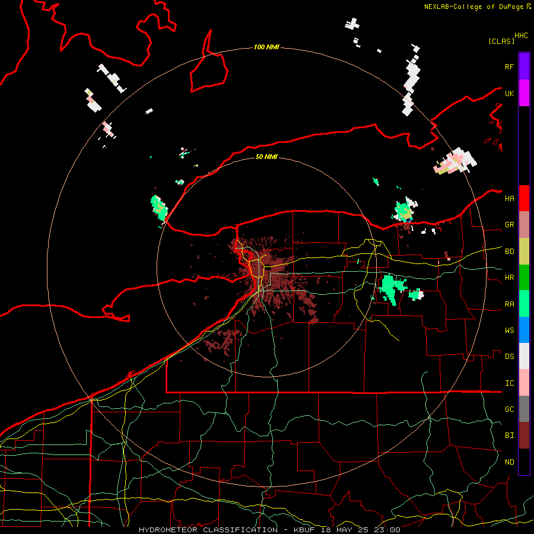Select the BD yellow legend color

(524, 252)
